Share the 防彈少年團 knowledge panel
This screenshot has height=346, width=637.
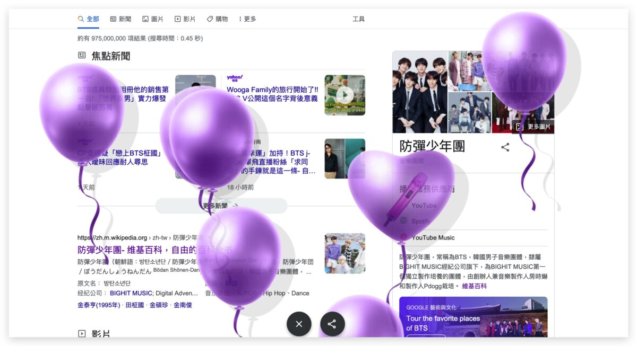(x=505, y=147)
